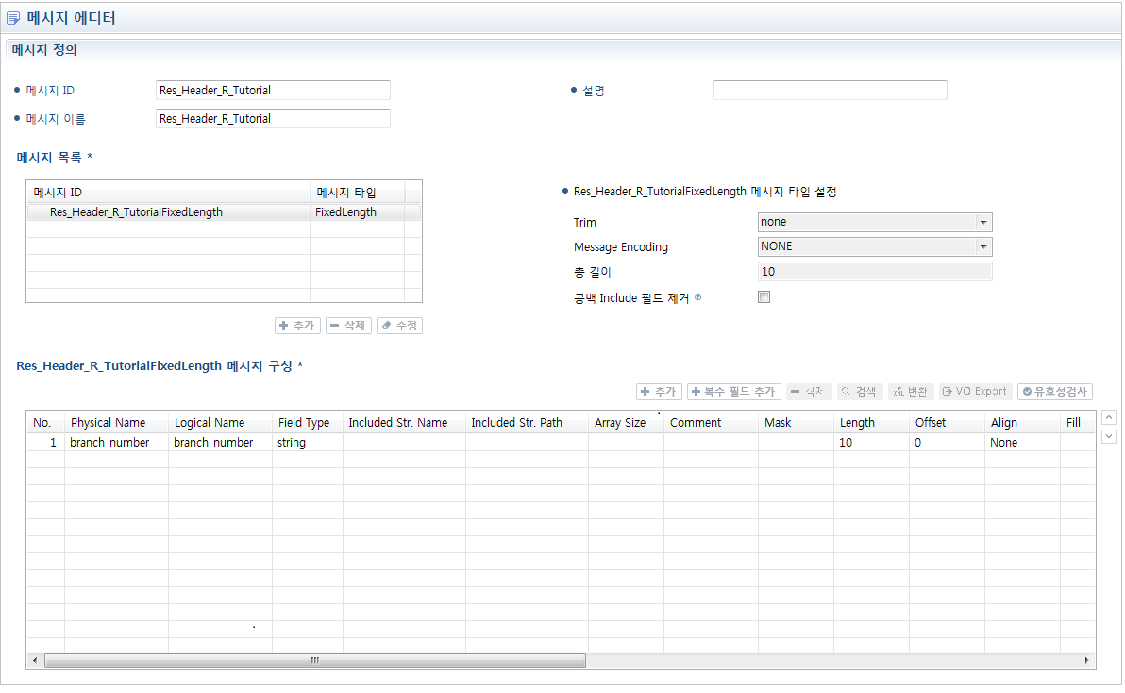This screenshot has height=693, width=1125.
Task: Open the NONE encoding combo box arrow
Action: pos(982,245)
